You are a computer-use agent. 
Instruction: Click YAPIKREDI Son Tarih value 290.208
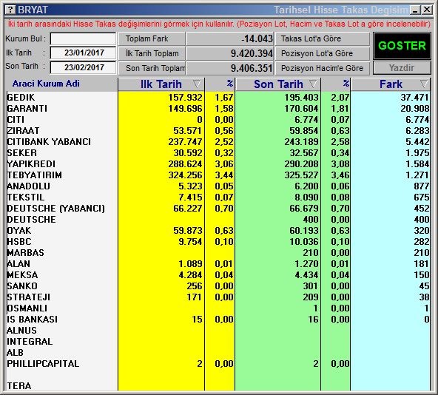(301, 164)
